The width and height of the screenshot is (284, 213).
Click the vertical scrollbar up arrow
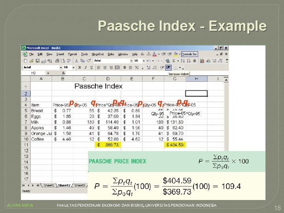[226, 79]
